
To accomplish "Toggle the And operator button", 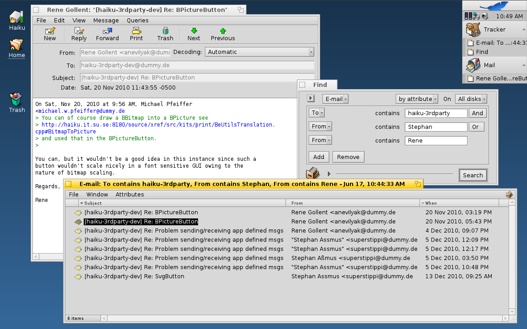I will pyautogui.click(x=477, y=113).
